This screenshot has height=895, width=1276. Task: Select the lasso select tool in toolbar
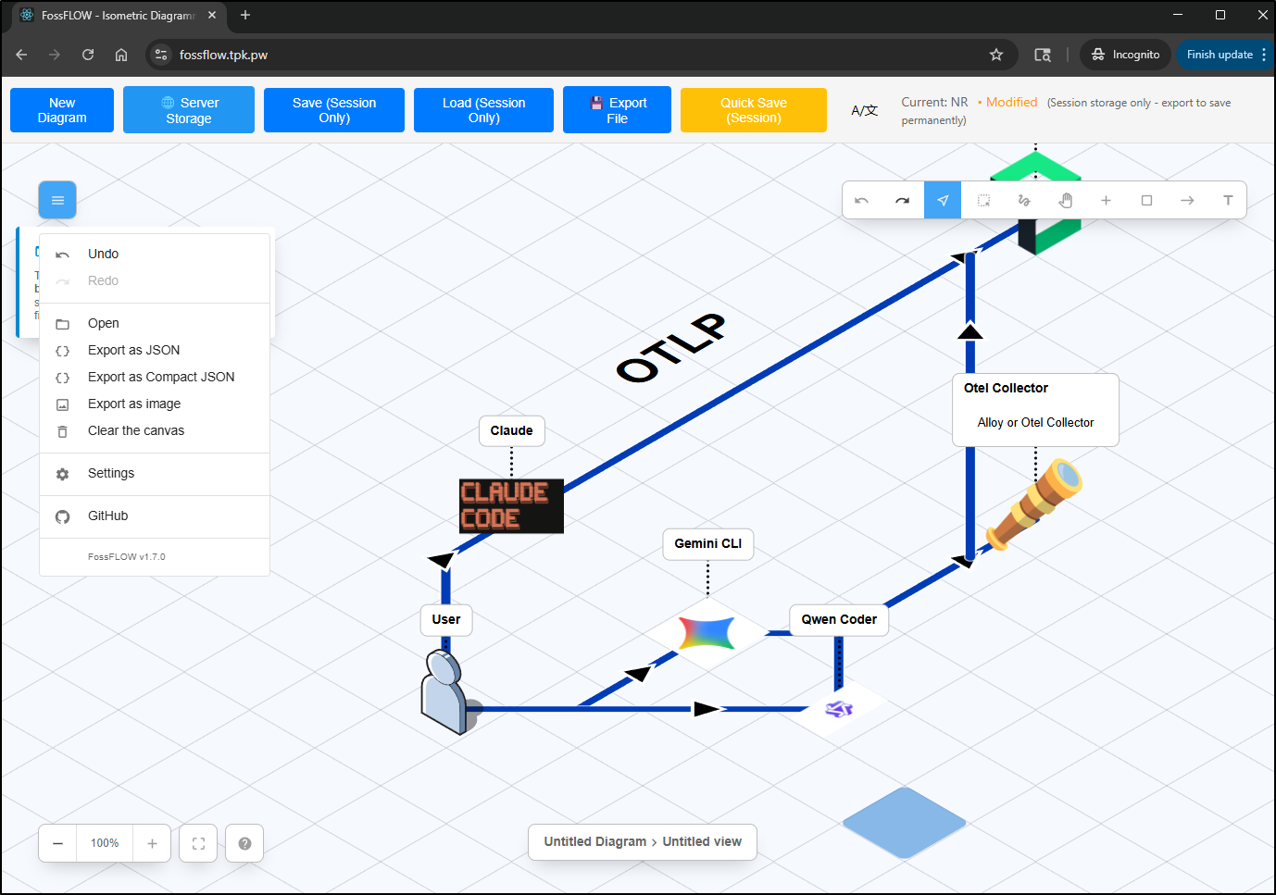click(983, 200)
